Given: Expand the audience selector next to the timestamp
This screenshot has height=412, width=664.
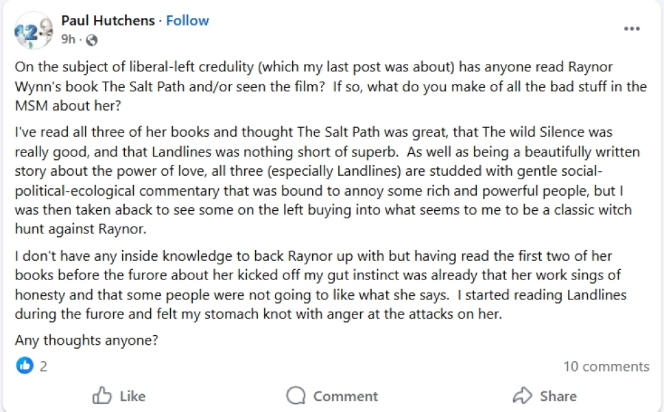Looking at the screenshot, I should (90, 40).
